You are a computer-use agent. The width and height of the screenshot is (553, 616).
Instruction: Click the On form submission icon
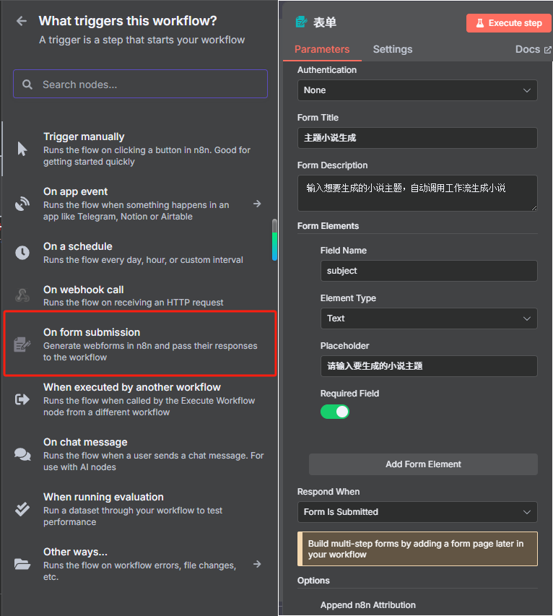coord(22,344)
